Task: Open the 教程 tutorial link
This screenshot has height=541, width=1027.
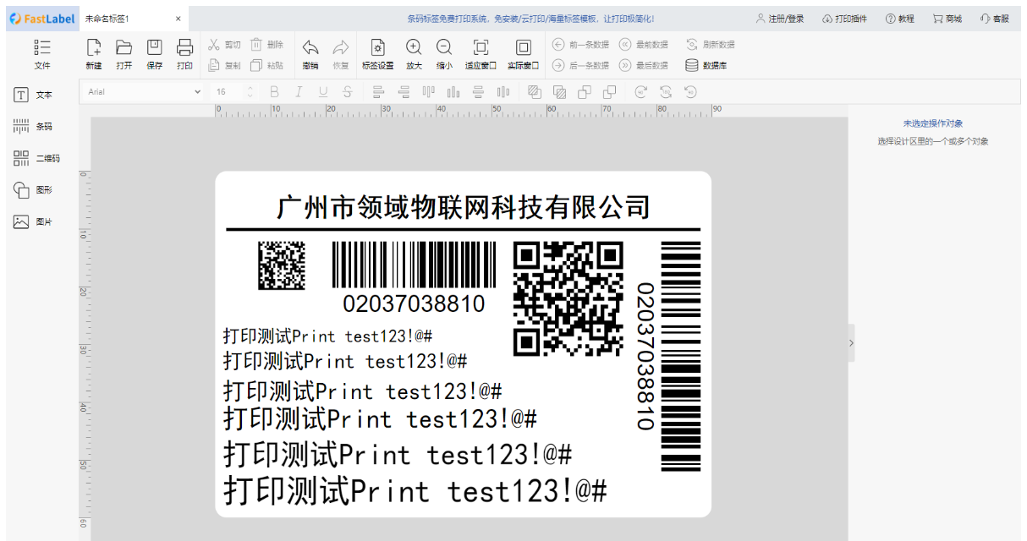Action: (x=900, y=19)
